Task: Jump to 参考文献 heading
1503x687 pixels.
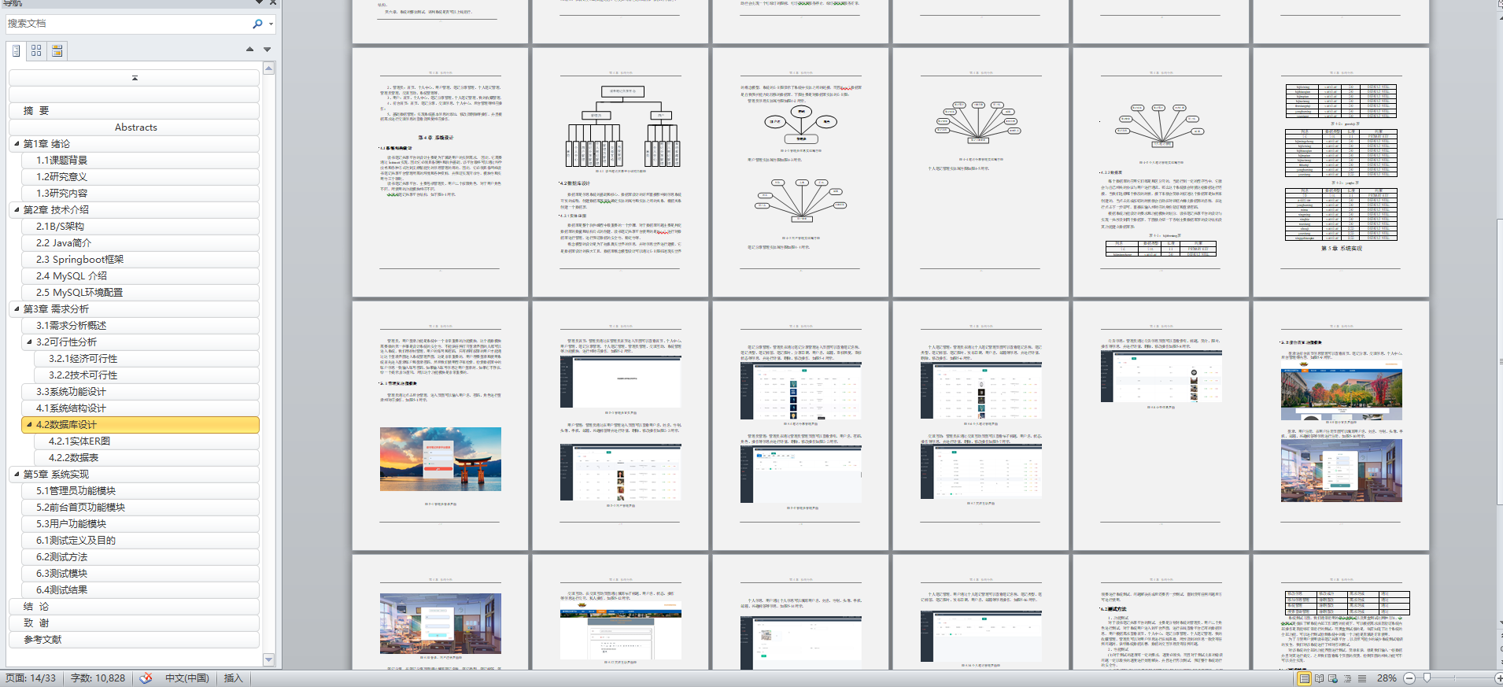Action: point(134,640)
